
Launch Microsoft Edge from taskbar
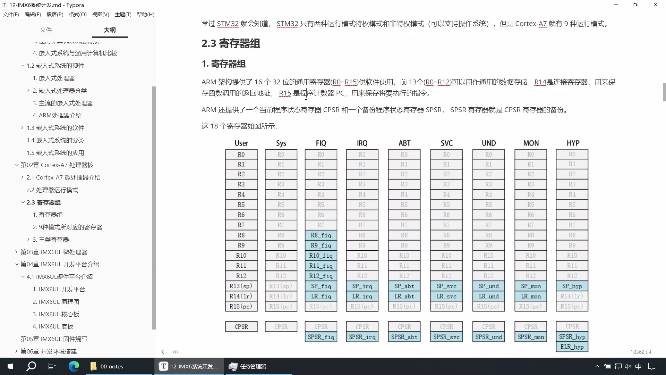click(74, 366)
